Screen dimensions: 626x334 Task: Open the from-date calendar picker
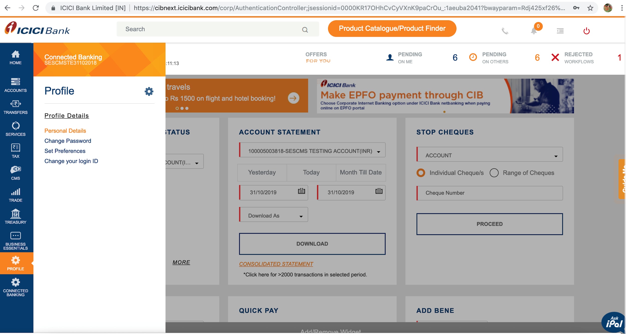click(301, 191)
